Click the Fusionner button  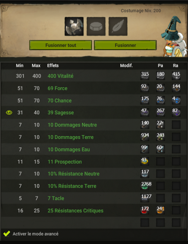tap(125, 45)
